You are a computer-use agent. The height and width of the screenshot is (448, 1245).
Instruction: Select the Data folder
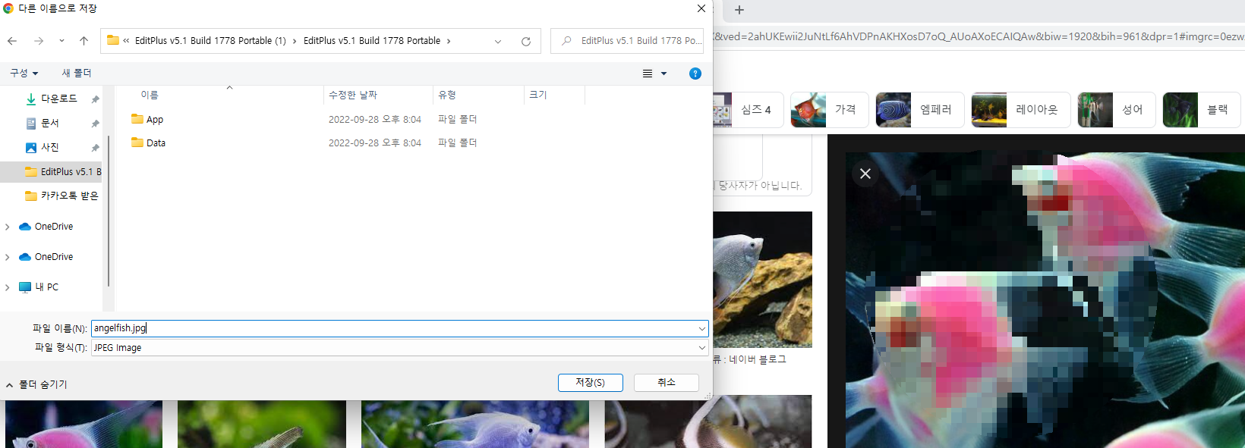click(x=148, y=143)
